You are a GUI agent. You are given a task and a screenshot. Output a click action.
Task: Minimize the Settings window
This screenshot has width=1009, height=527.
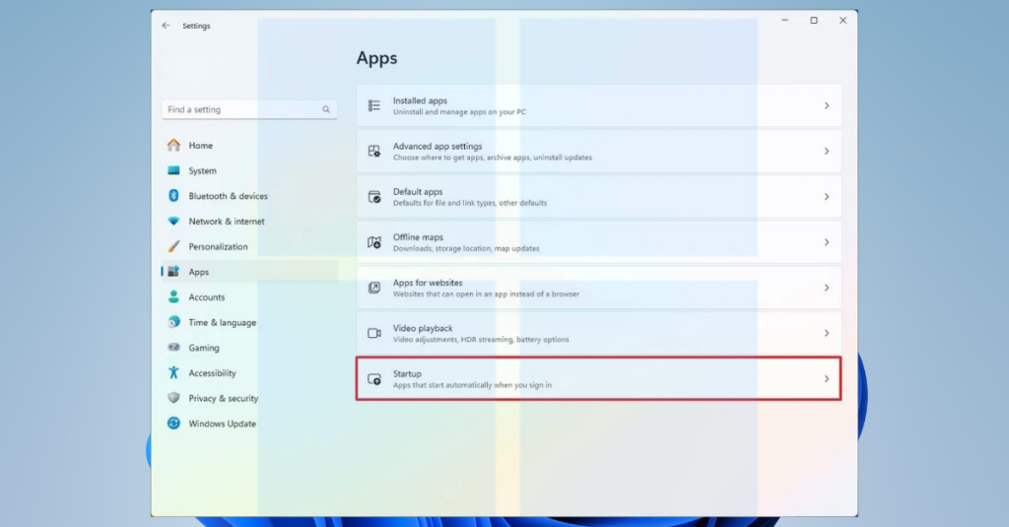coord(784,21)
